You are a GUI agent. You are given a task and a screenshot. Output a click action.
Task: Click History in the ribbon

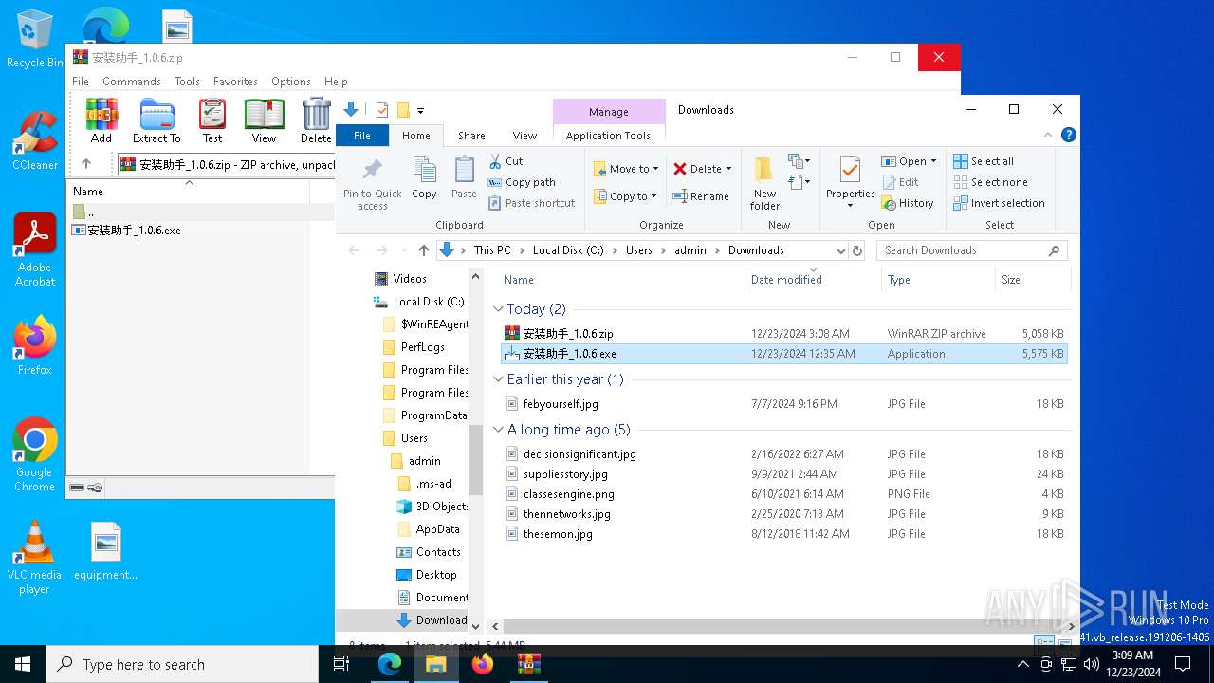coord(908,203)
